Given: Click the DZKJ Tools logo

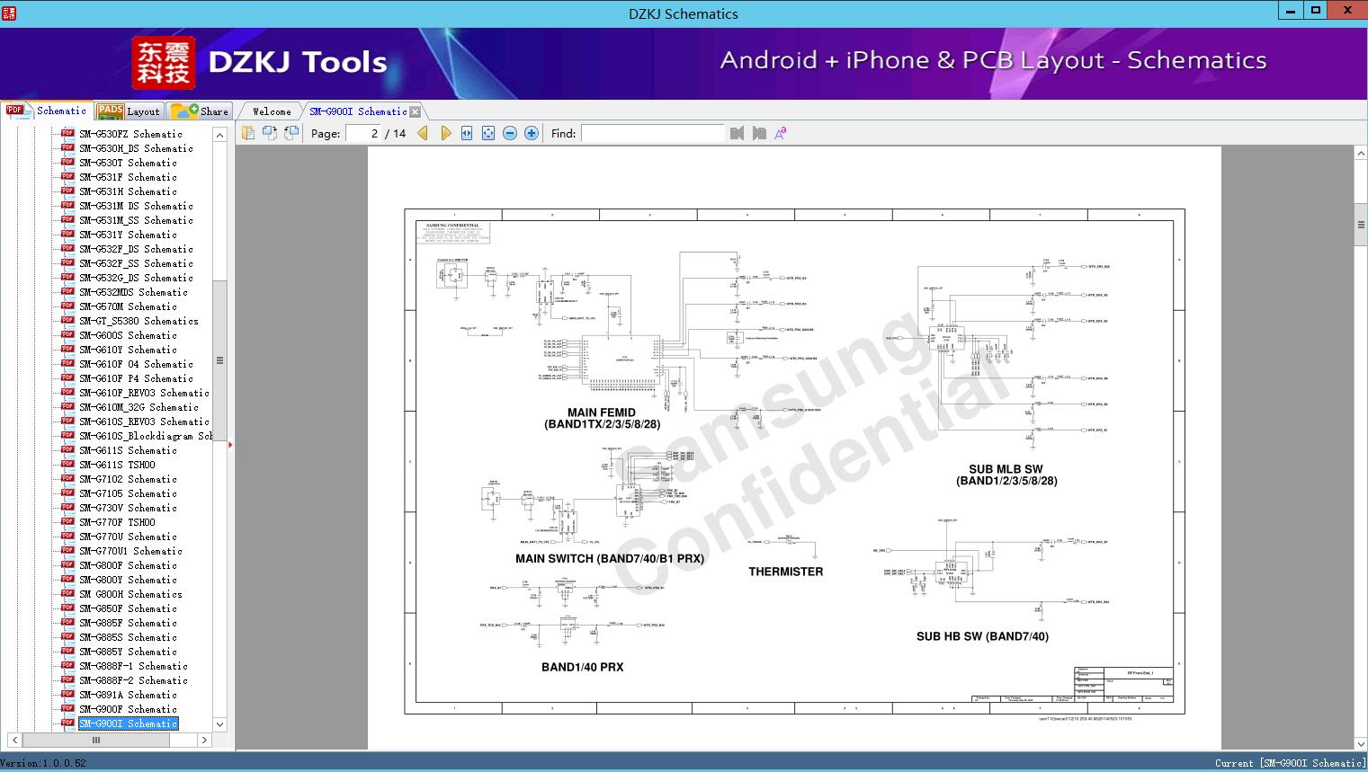Looking at the screenshot, I should tap(260, 62).
